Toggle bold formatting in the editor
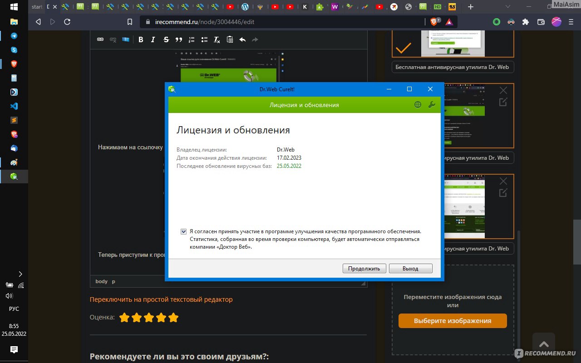Screen dimensions: 581x363 pyautogui.click(x=141, y=40)
